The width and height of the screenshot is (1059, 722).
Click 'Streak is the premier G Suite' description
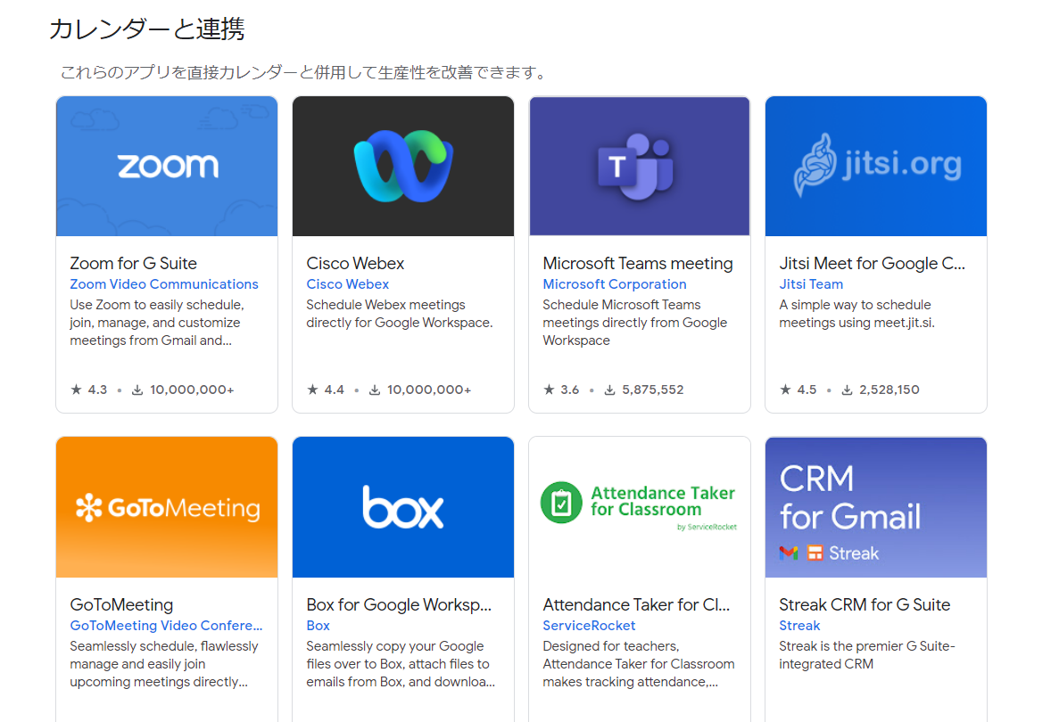(867, 655)
